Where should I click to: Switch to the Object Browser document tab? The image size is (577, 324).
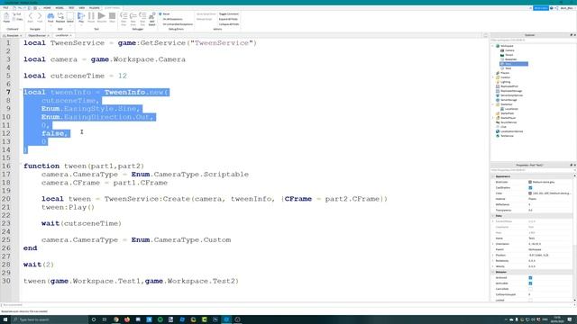(38, 36)
